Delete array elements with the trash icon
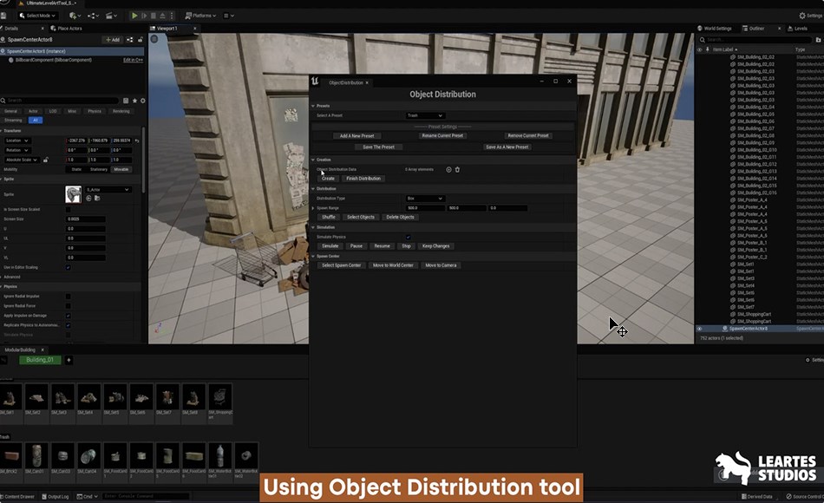This screenshot has width=824, height=503. click(457, 169)
